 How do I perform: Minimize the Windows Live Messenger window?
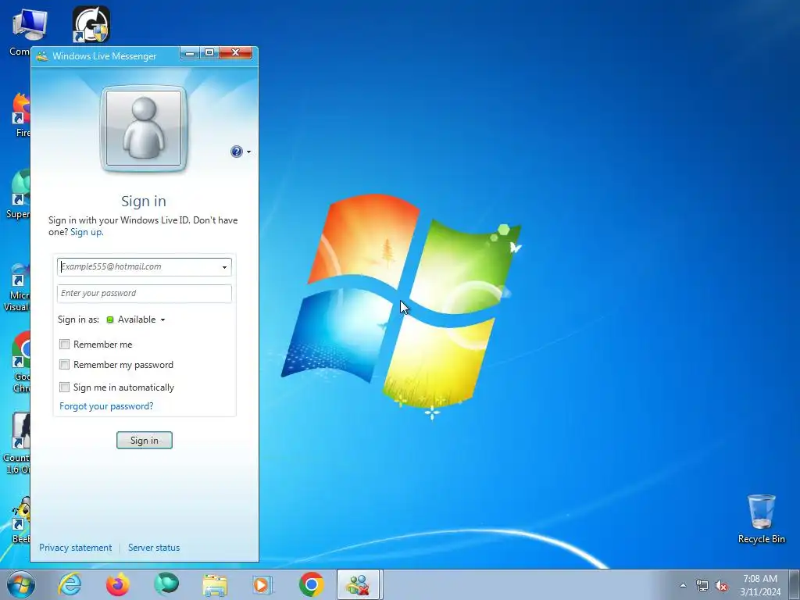coord(190,52)
